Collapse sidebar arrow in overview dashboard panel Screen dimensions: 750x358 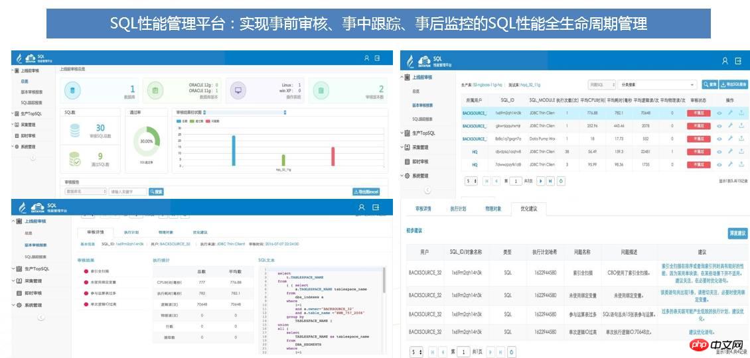33,157
